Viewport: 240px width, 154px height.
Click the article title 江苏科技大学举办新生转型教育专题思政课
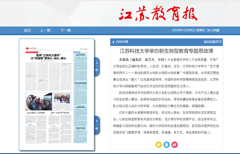pyautogui.click(x=166, y=51)
